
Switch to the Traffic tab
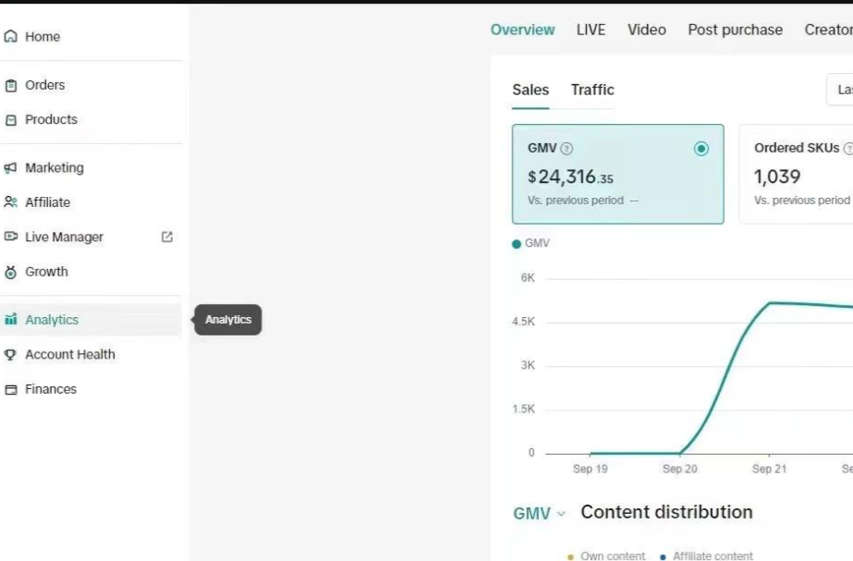click(x=592, y=90)
